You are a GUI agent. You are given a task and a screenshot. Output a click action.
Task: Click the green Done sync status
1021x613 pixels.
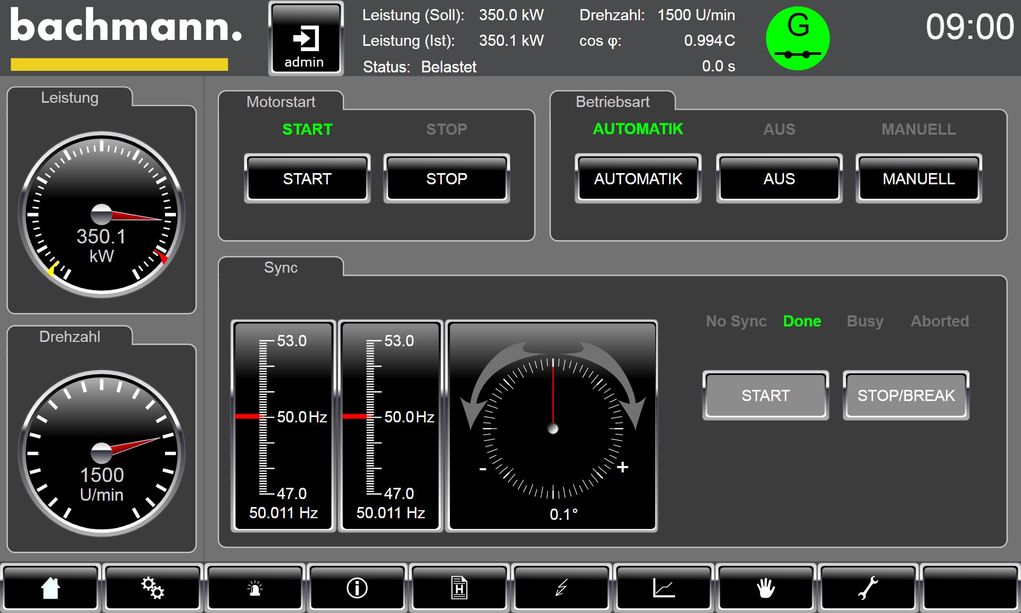(x=802, y=321)
